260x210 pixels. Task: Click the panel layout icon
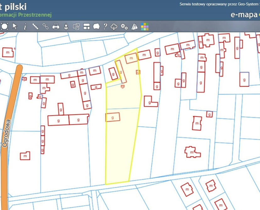click(86, 26)
